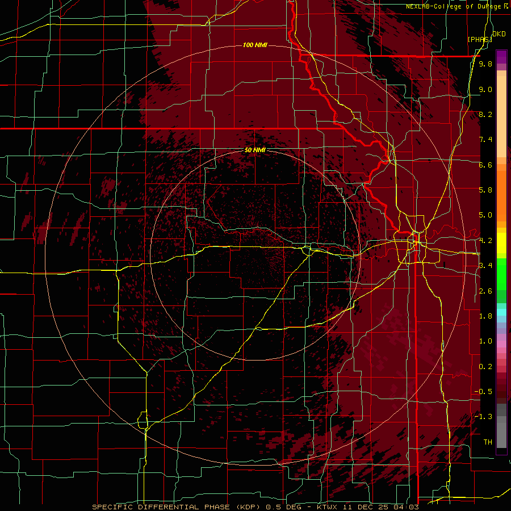511x511 pixels.
Task: Click the [PHAS] label above the color bar
Action: pos(480,39)
